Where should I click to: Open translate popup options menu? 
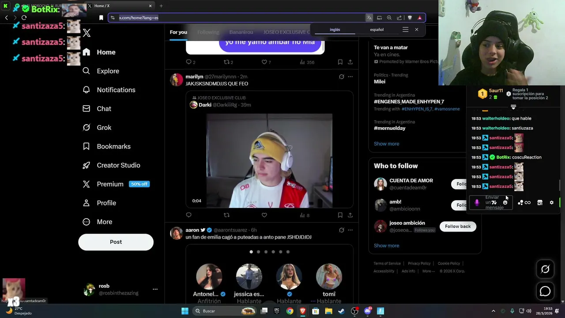click(x=405, y=30)
